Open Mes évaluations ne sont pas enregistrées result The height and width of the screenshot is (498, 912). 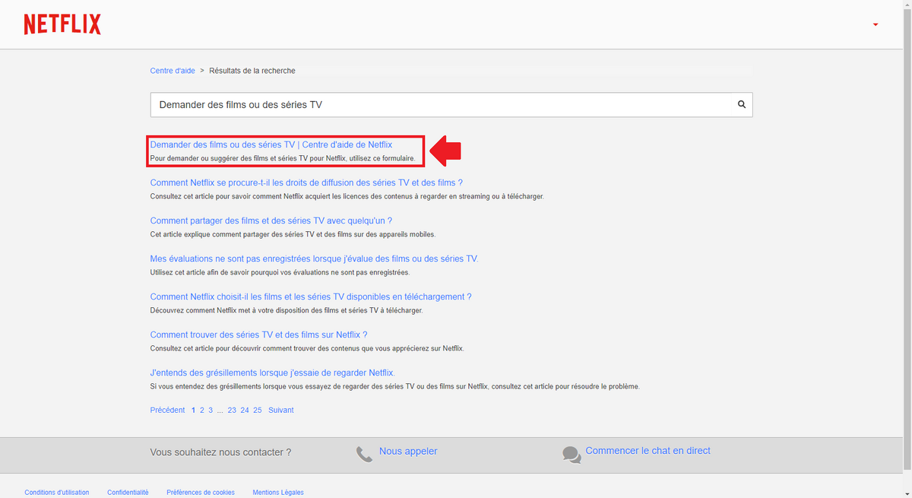click(315, 259)
